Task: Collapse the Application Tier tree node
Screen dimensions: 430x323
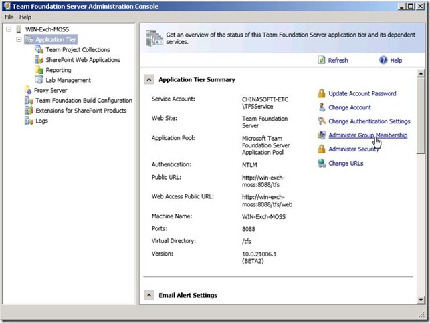Action: (19, 39)
